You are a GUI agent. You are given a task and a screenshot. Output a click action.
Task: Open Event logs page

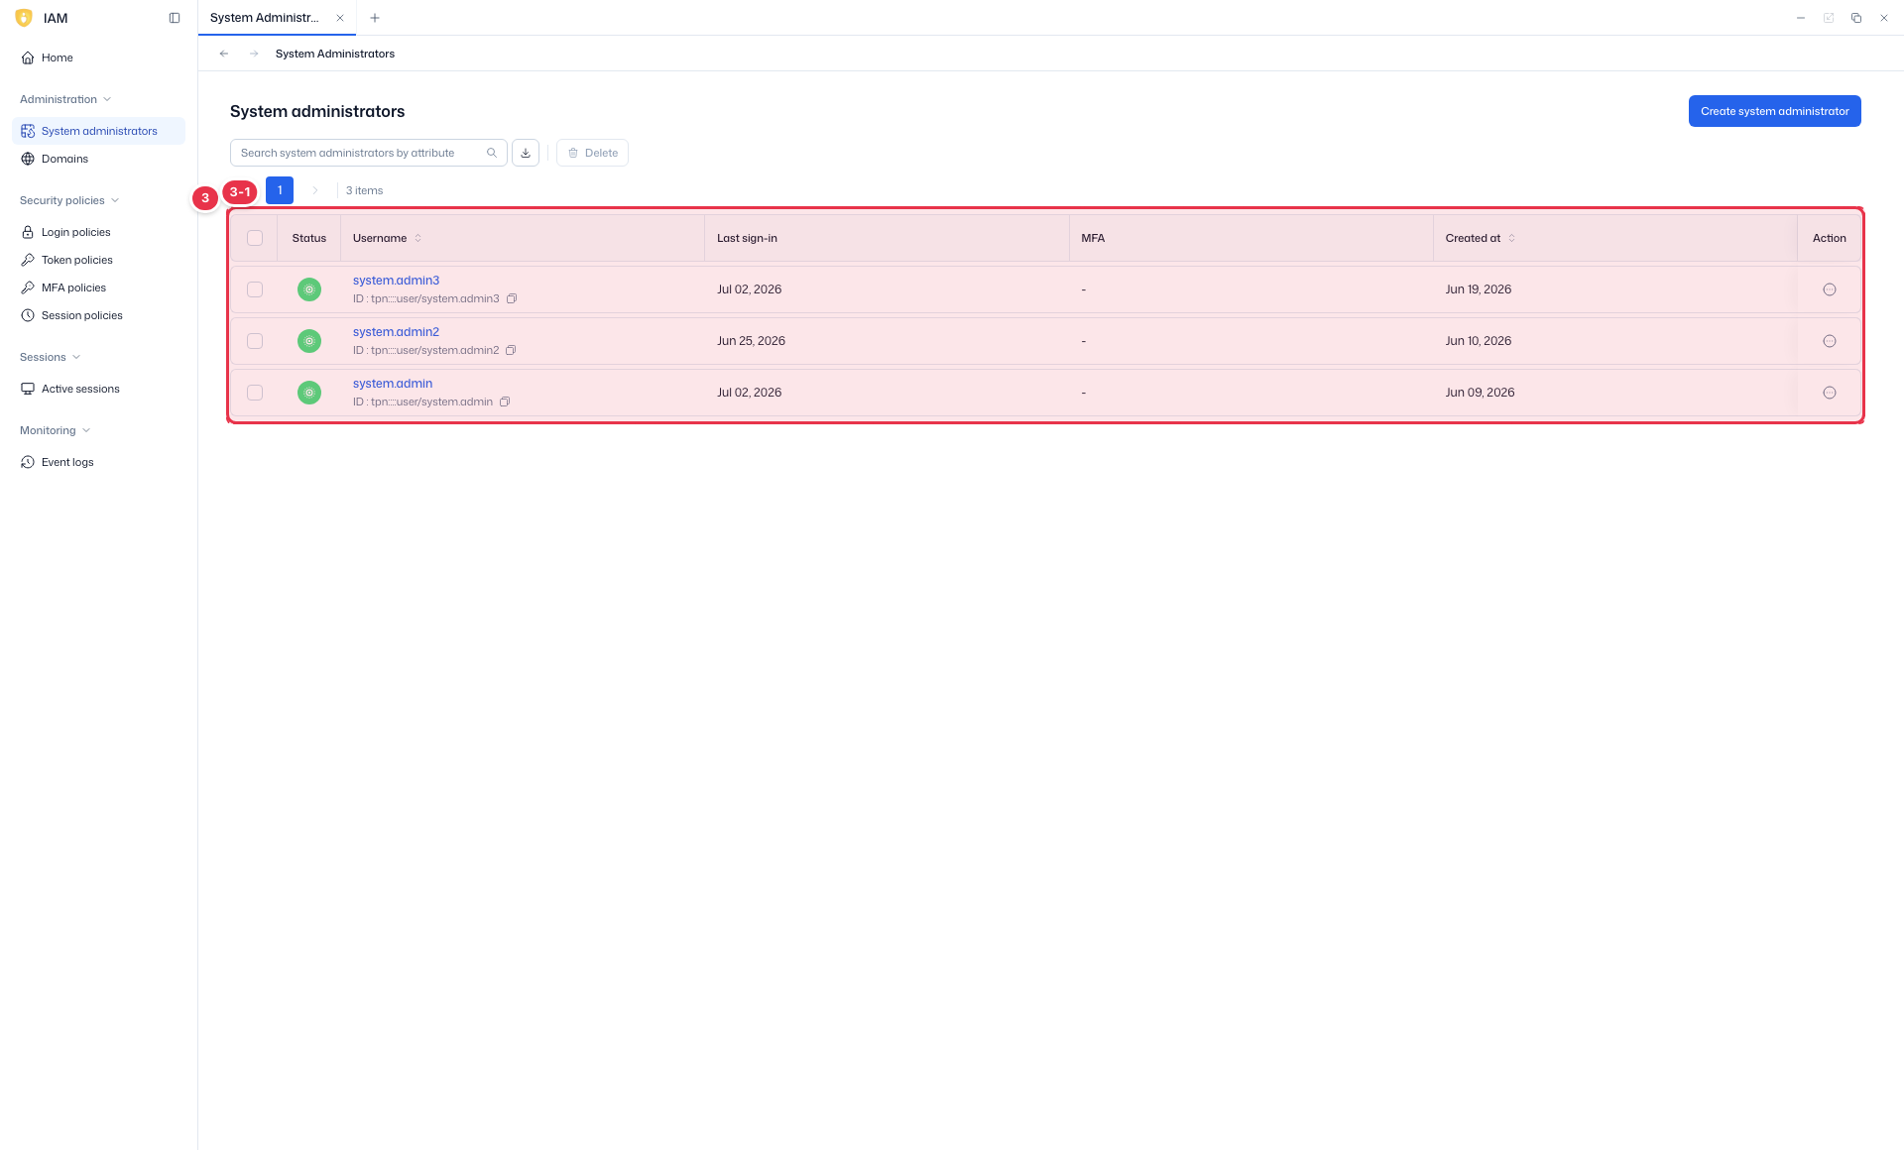(x=98, y=462)
